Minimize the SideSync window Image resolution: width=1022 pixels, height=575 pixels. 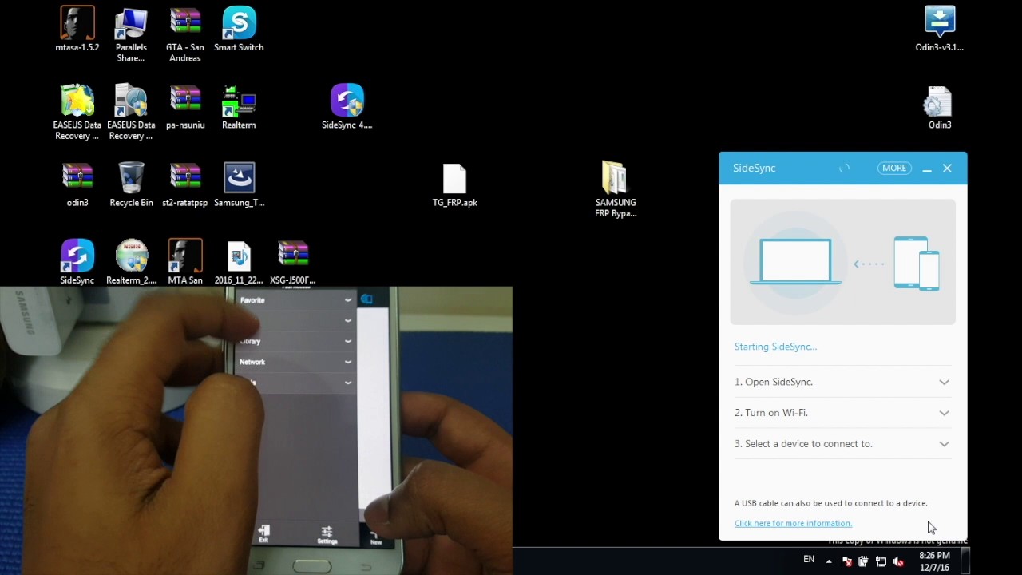(927, 169)
